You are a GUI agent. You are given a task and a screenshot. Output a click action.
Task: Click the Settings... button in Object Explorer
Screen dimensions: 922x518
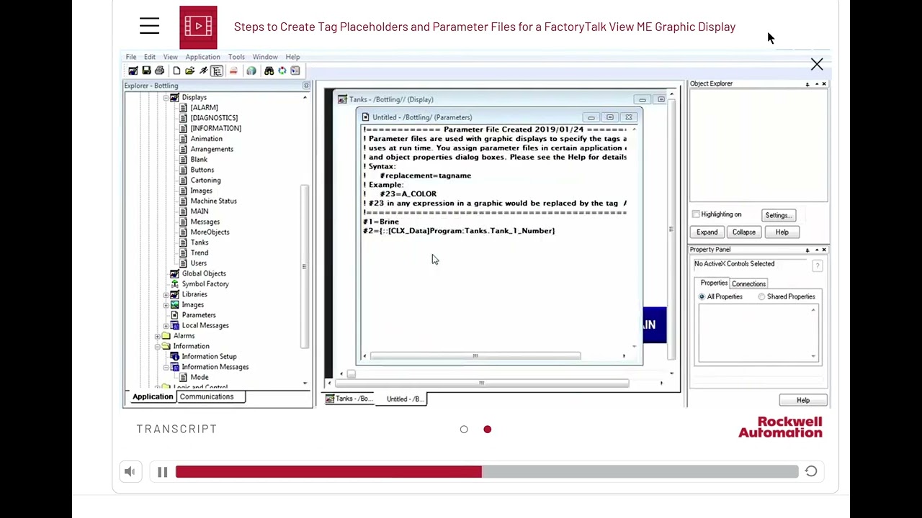point(779,215)
